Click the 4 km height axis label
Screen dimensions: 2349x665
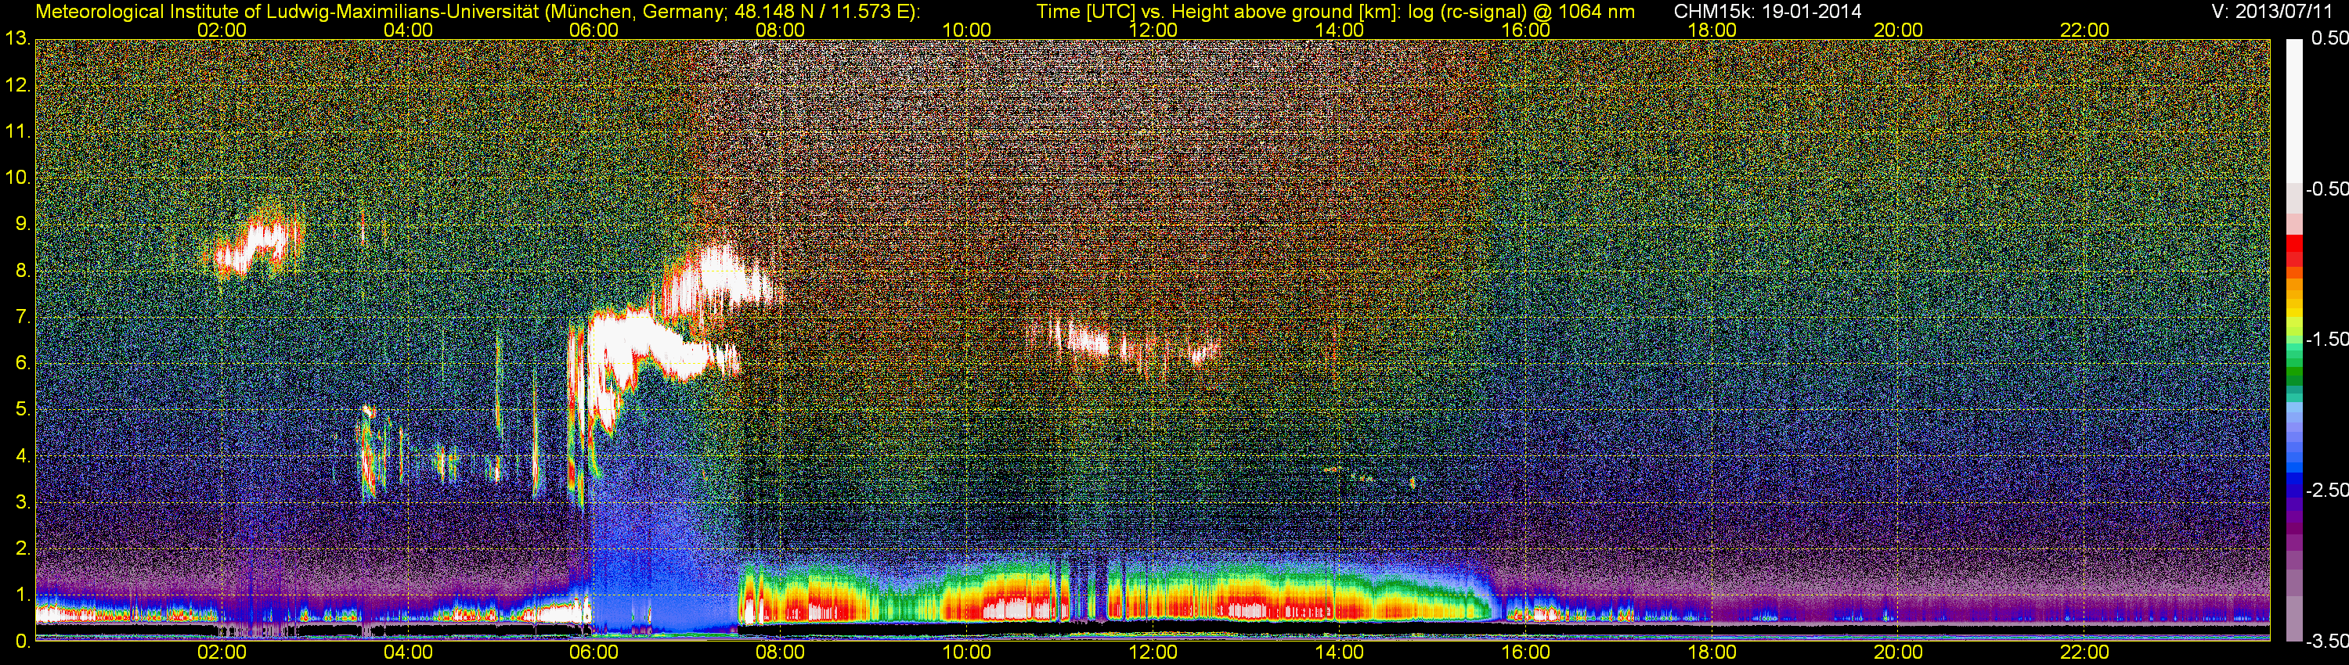coord(23,455)
